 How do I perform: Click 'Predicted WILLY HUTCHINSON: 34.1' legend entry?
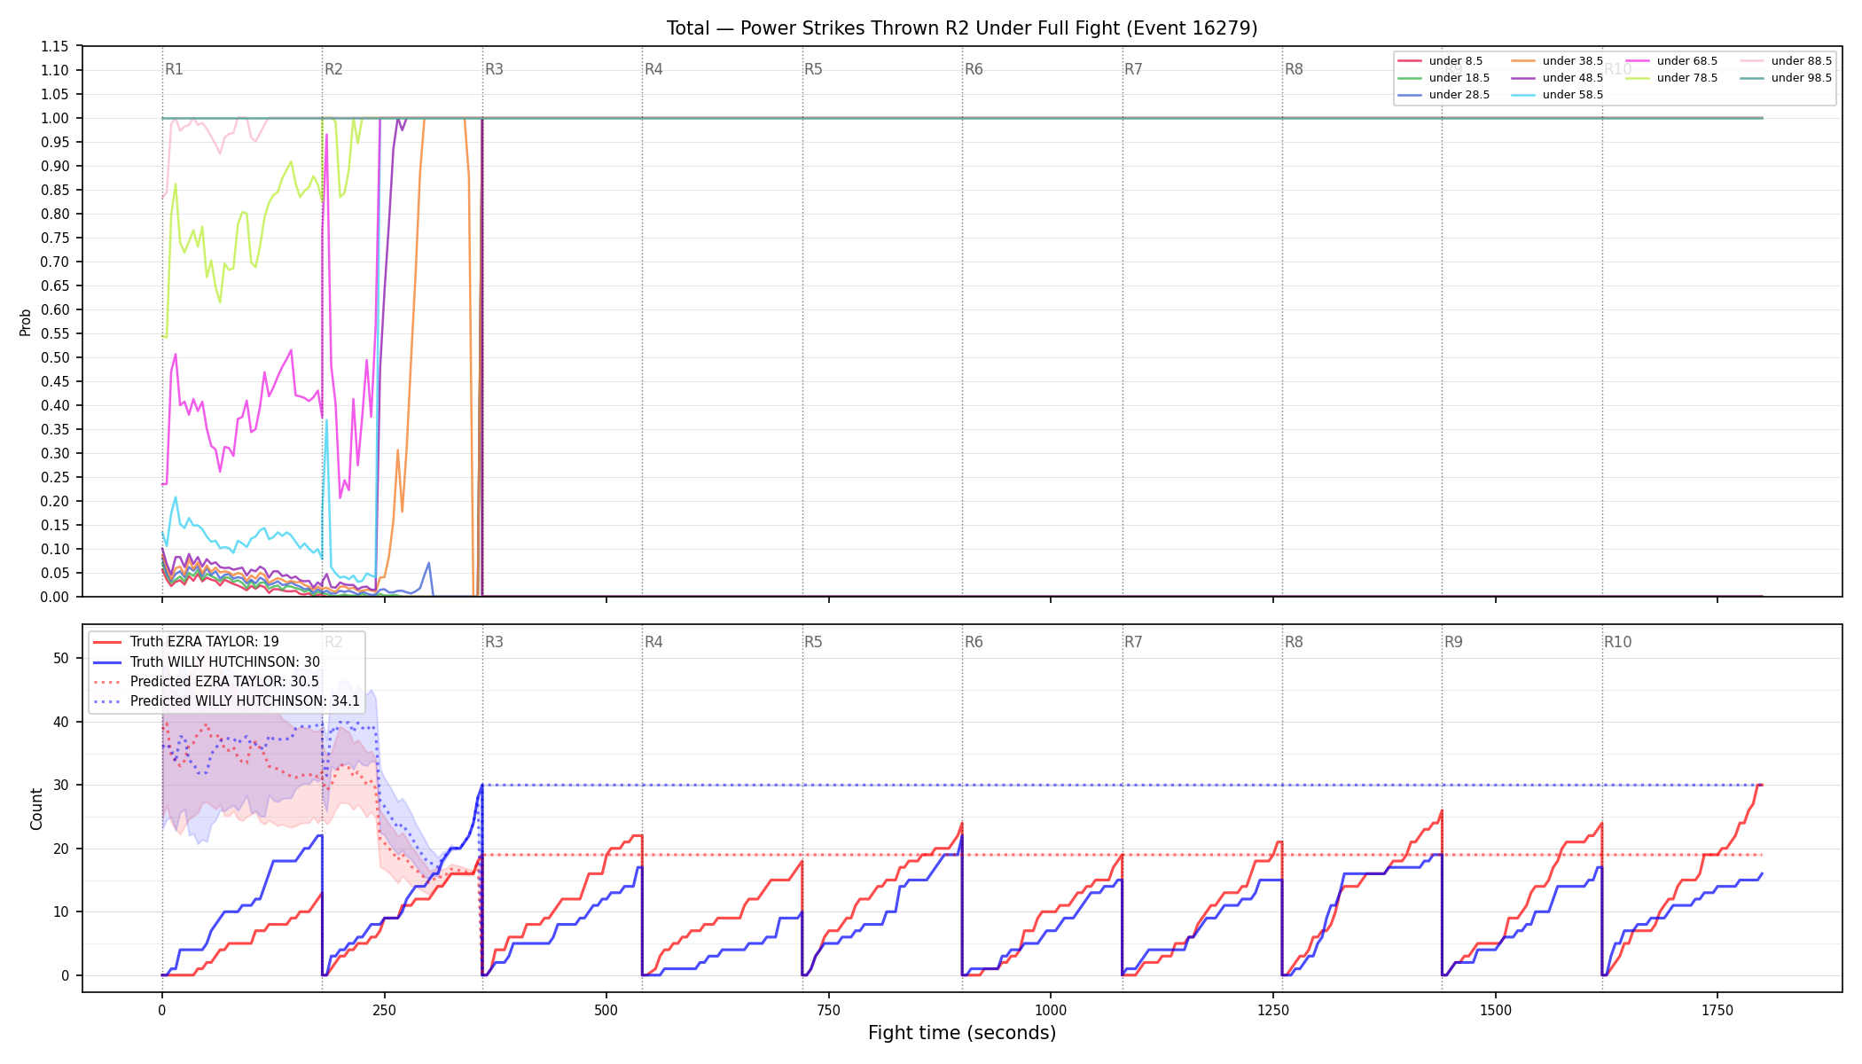(x=227, y=701)
